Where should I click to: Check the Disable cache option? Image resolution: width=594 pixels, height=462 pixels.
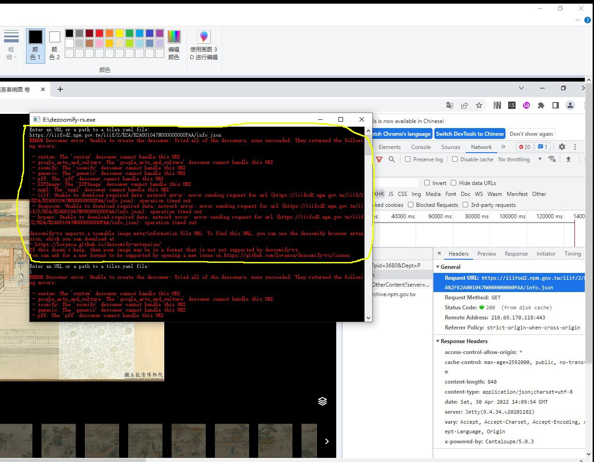pos(455,159)
